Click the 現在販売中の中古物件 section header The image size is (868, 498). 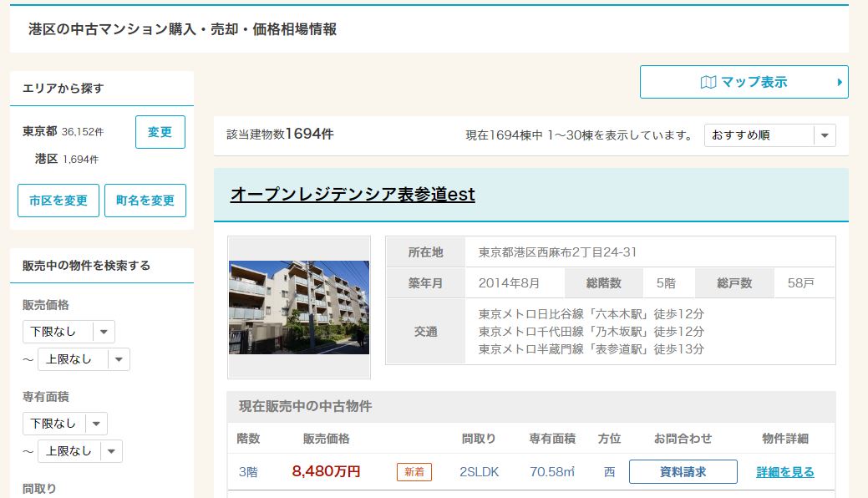point(531,407)
